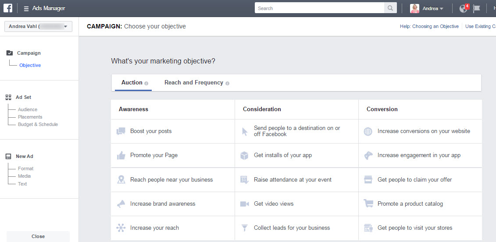Image resolution: width=496 pixels, height=242 pixels.
Task: Click the info icon beside Reach and Frequency
Action: point(227,83)
